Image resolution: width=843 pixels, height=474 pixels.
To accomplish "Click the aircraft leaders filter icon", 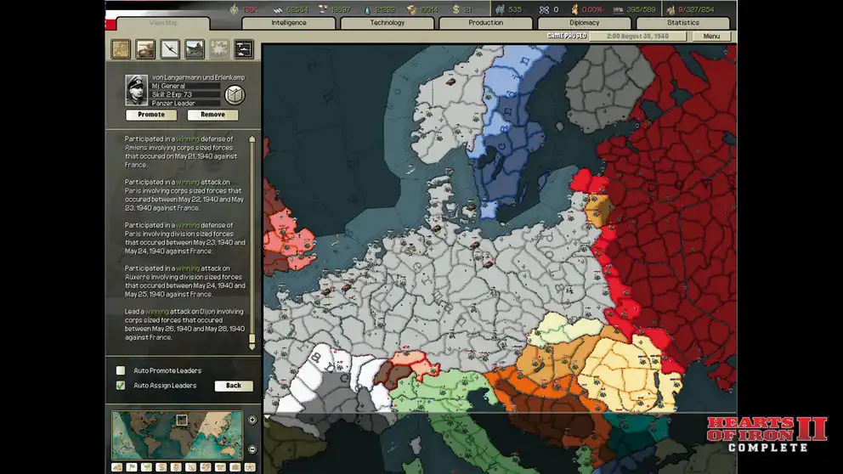I will pos(170,48).
